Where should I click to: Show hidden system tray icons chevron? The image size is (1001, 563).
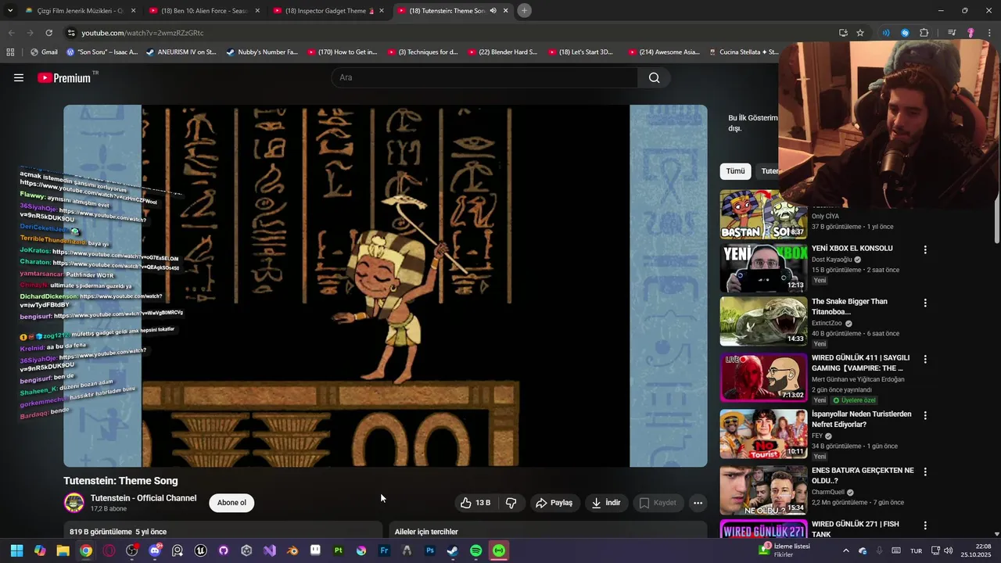coord(845,550)
